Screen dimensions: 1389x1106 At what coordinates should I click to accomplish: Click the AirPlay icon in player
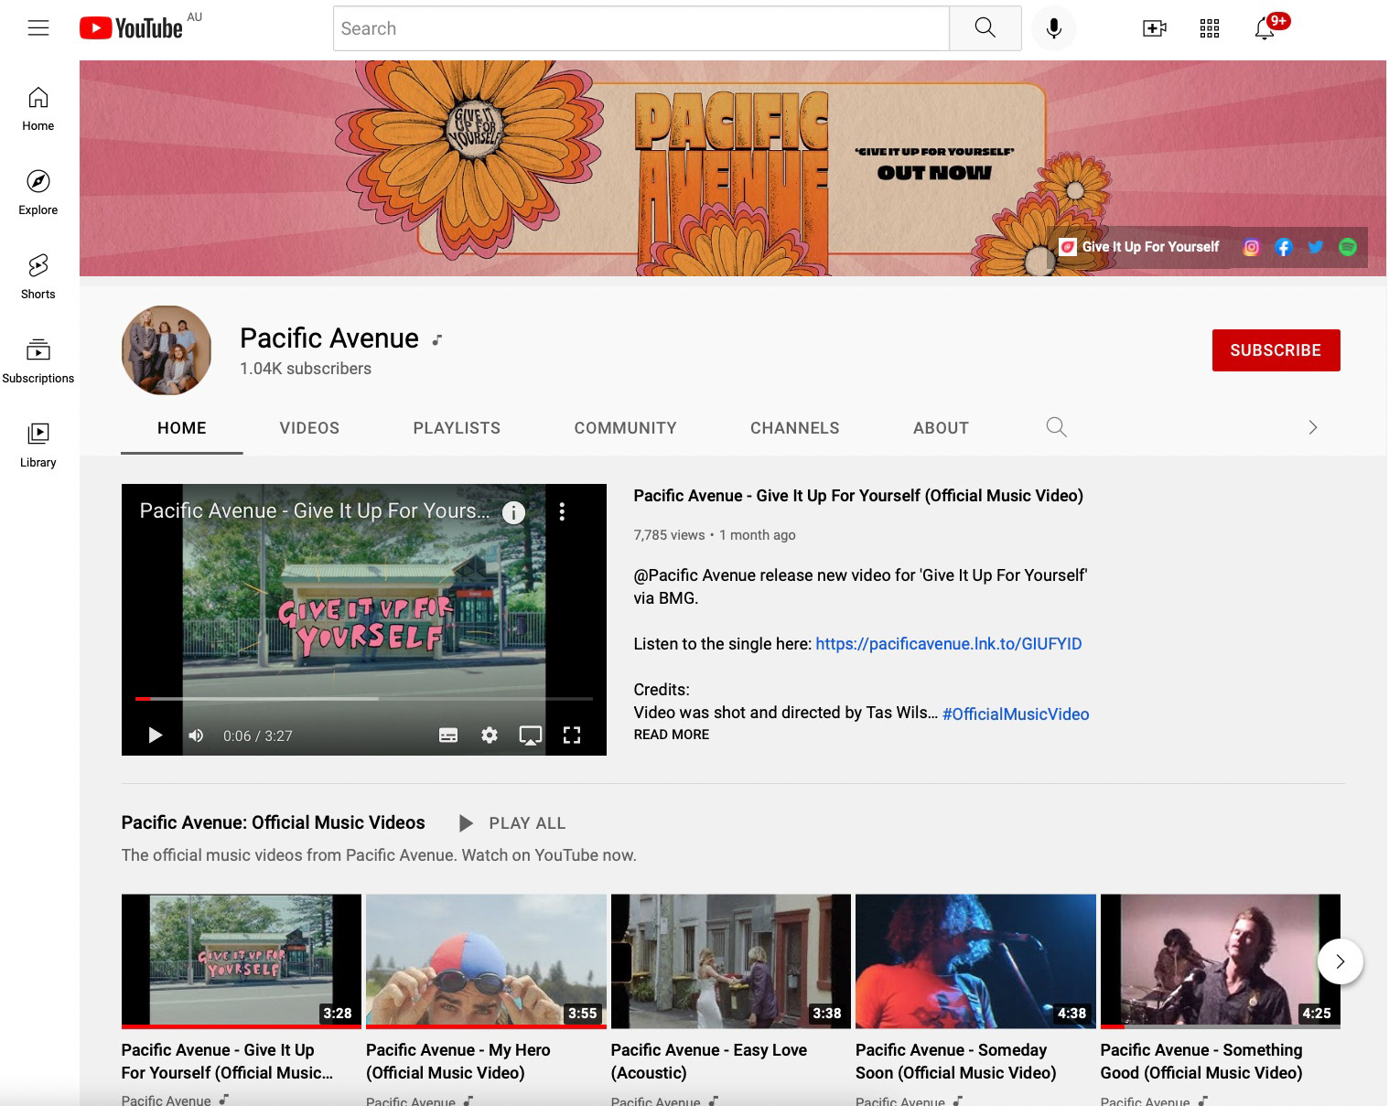click(531, 736)
